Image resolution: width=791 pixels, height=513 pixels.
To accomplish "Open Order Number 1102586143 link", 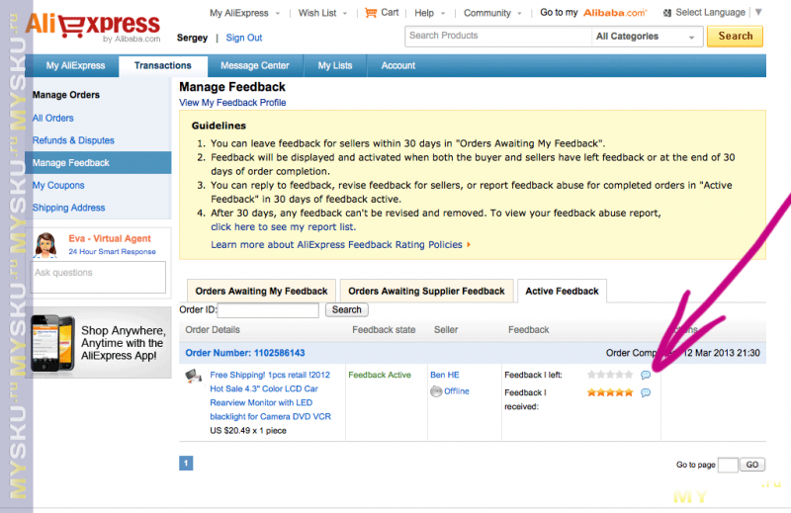I will [245, 353].
